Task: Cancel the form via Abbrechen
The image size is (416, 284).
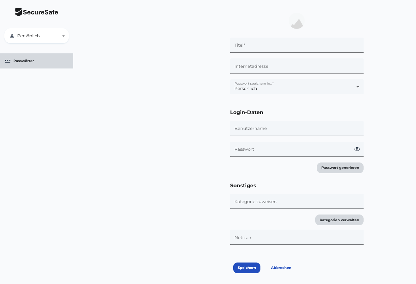Action: click(281, 268)
